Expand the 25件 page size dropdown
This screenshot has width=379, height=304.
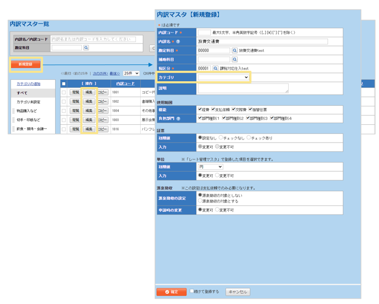point(131,73)
